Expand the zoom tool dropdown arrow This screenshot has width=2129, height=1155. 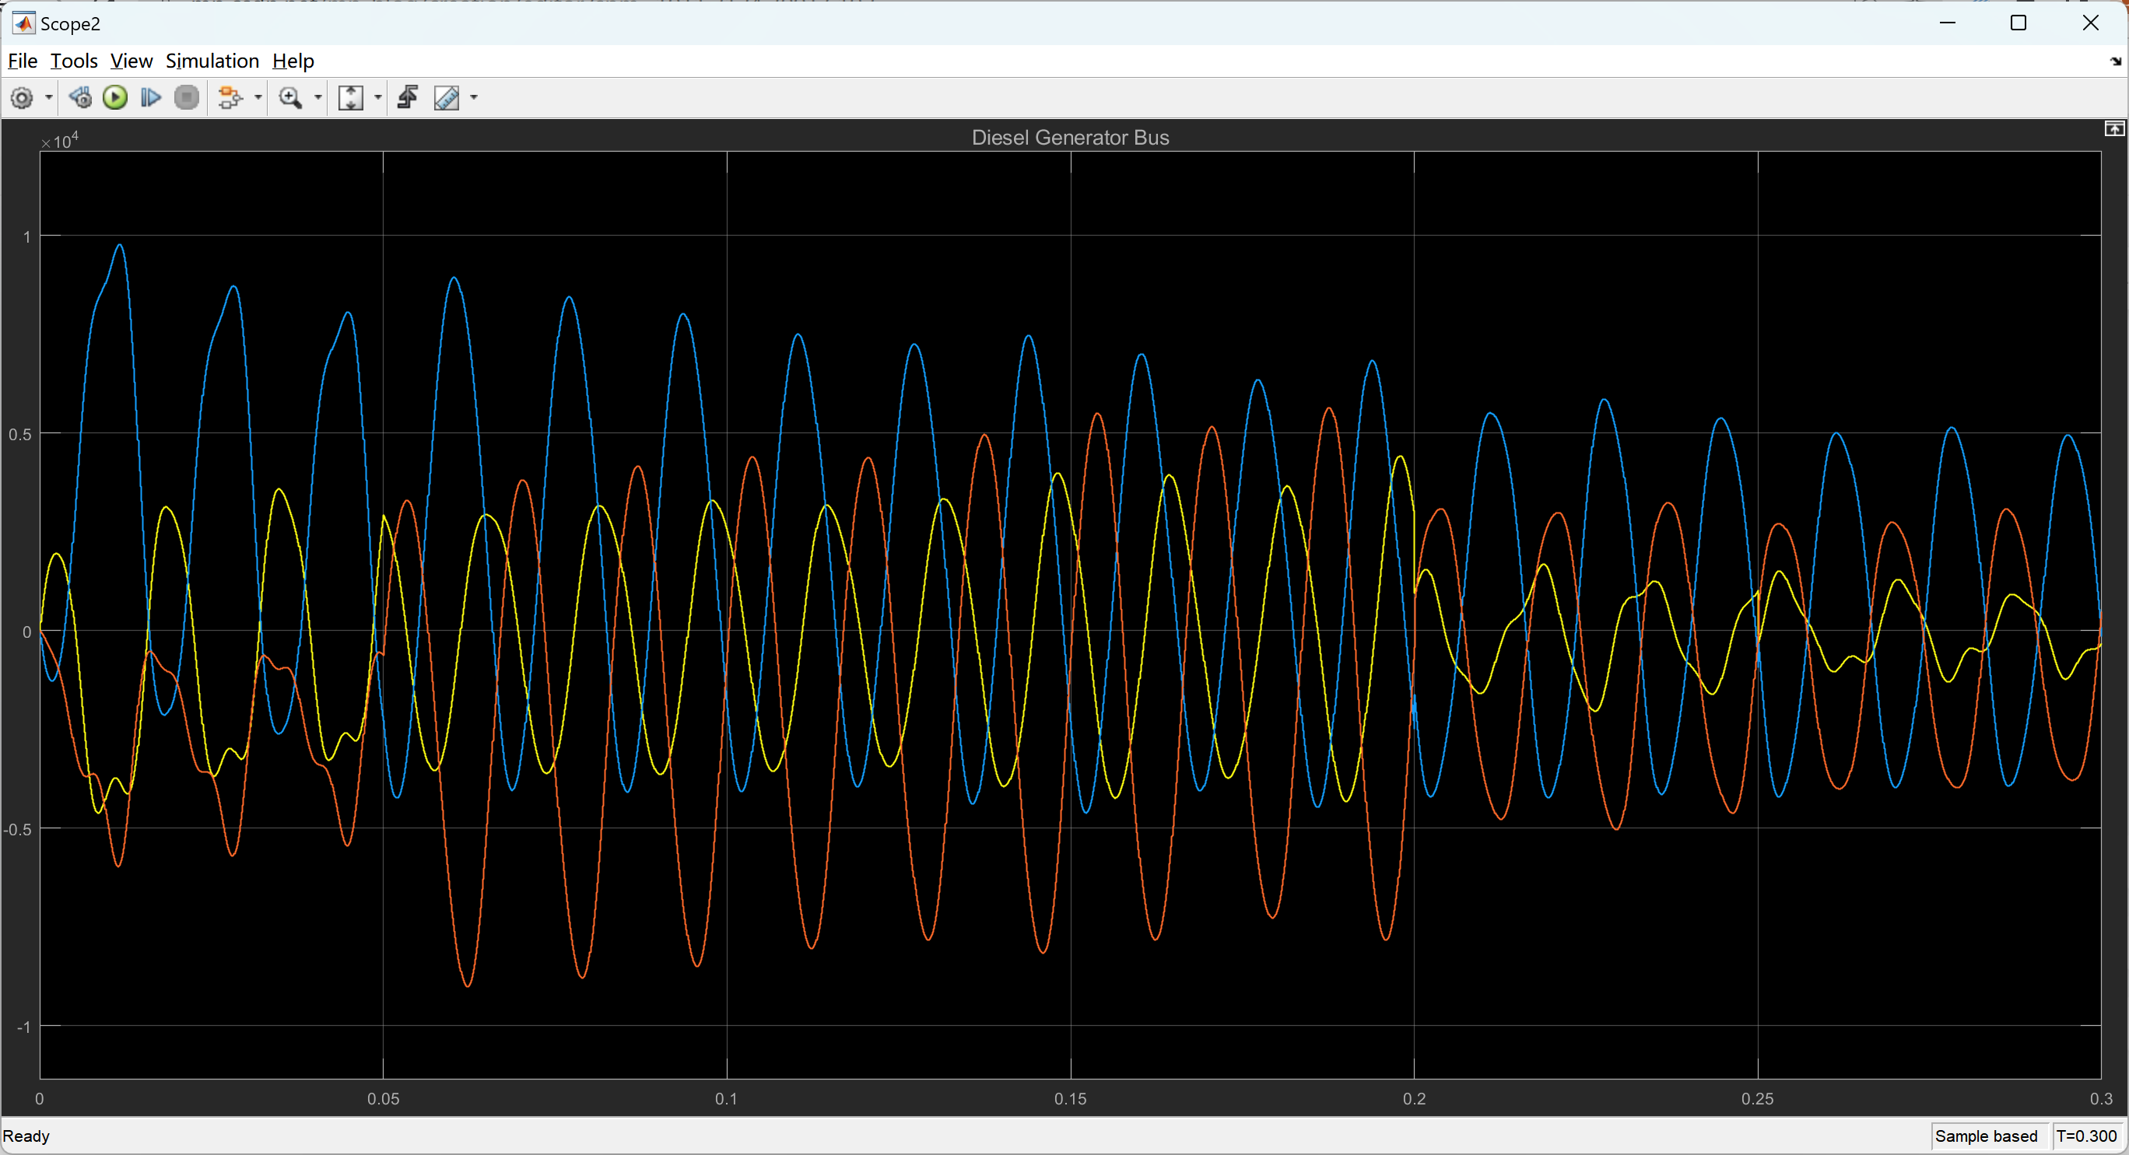click(318, 97)
